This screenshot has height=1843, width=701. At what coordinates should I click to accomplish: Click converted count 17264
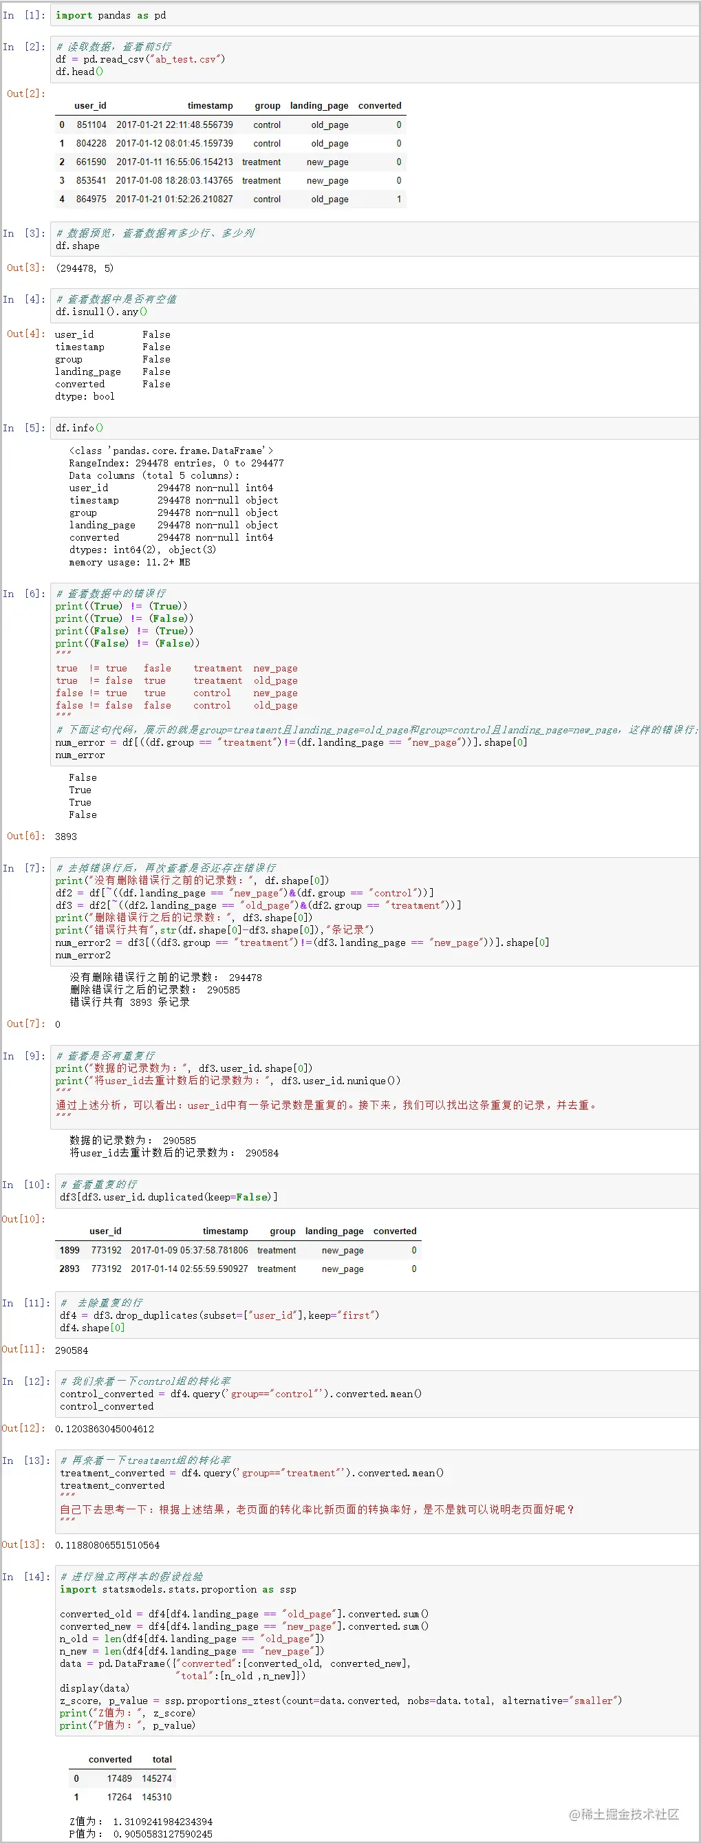[120, 1796]
